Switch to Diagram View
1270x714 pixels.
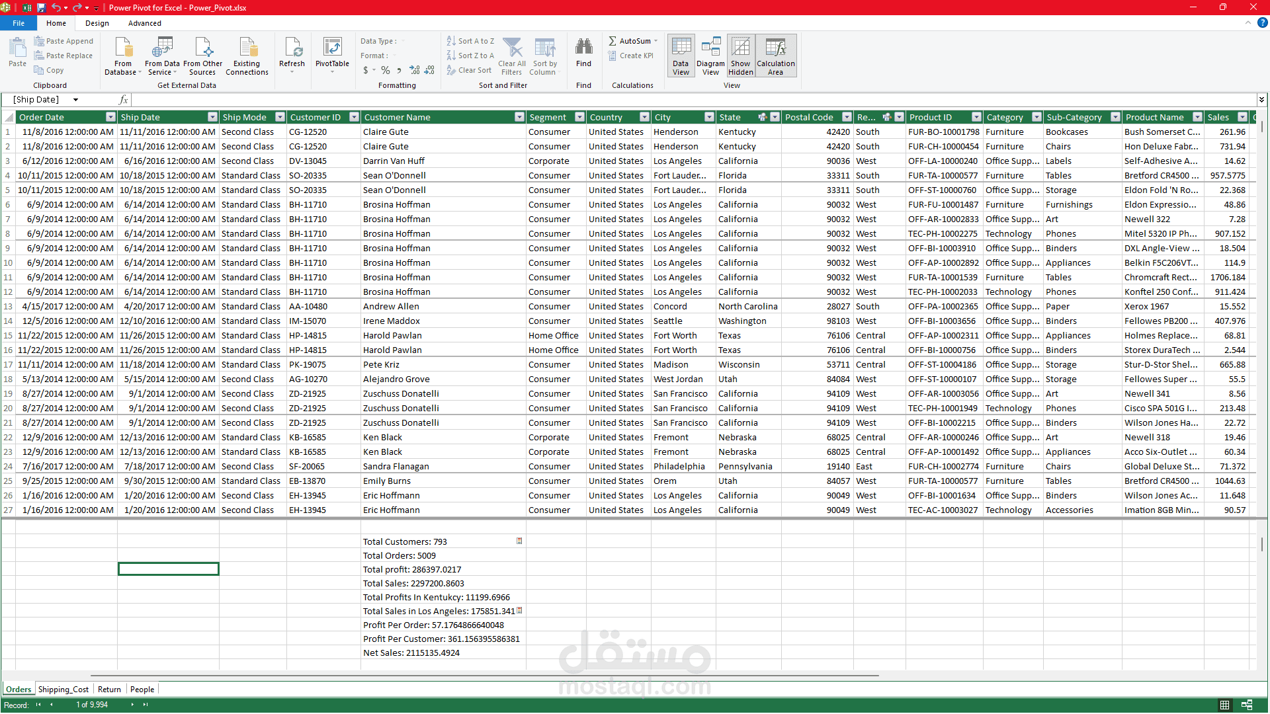pyautogui.click(x=710, y=56)
